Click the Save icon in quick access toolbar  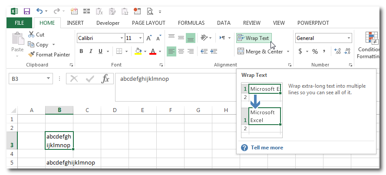(27, 11)
